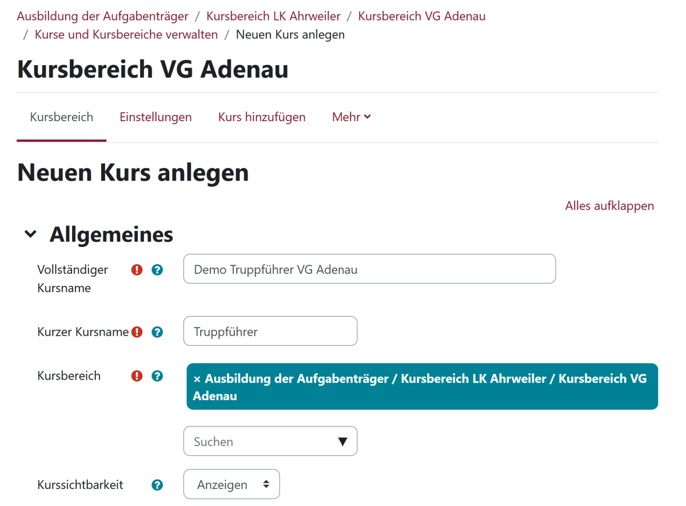Image resolution: width=686 pixels, height=506 pixels.
Task: Open Kursbereich LK Ahrweiler breadcrumb link
Action: (x=273, y=16)
